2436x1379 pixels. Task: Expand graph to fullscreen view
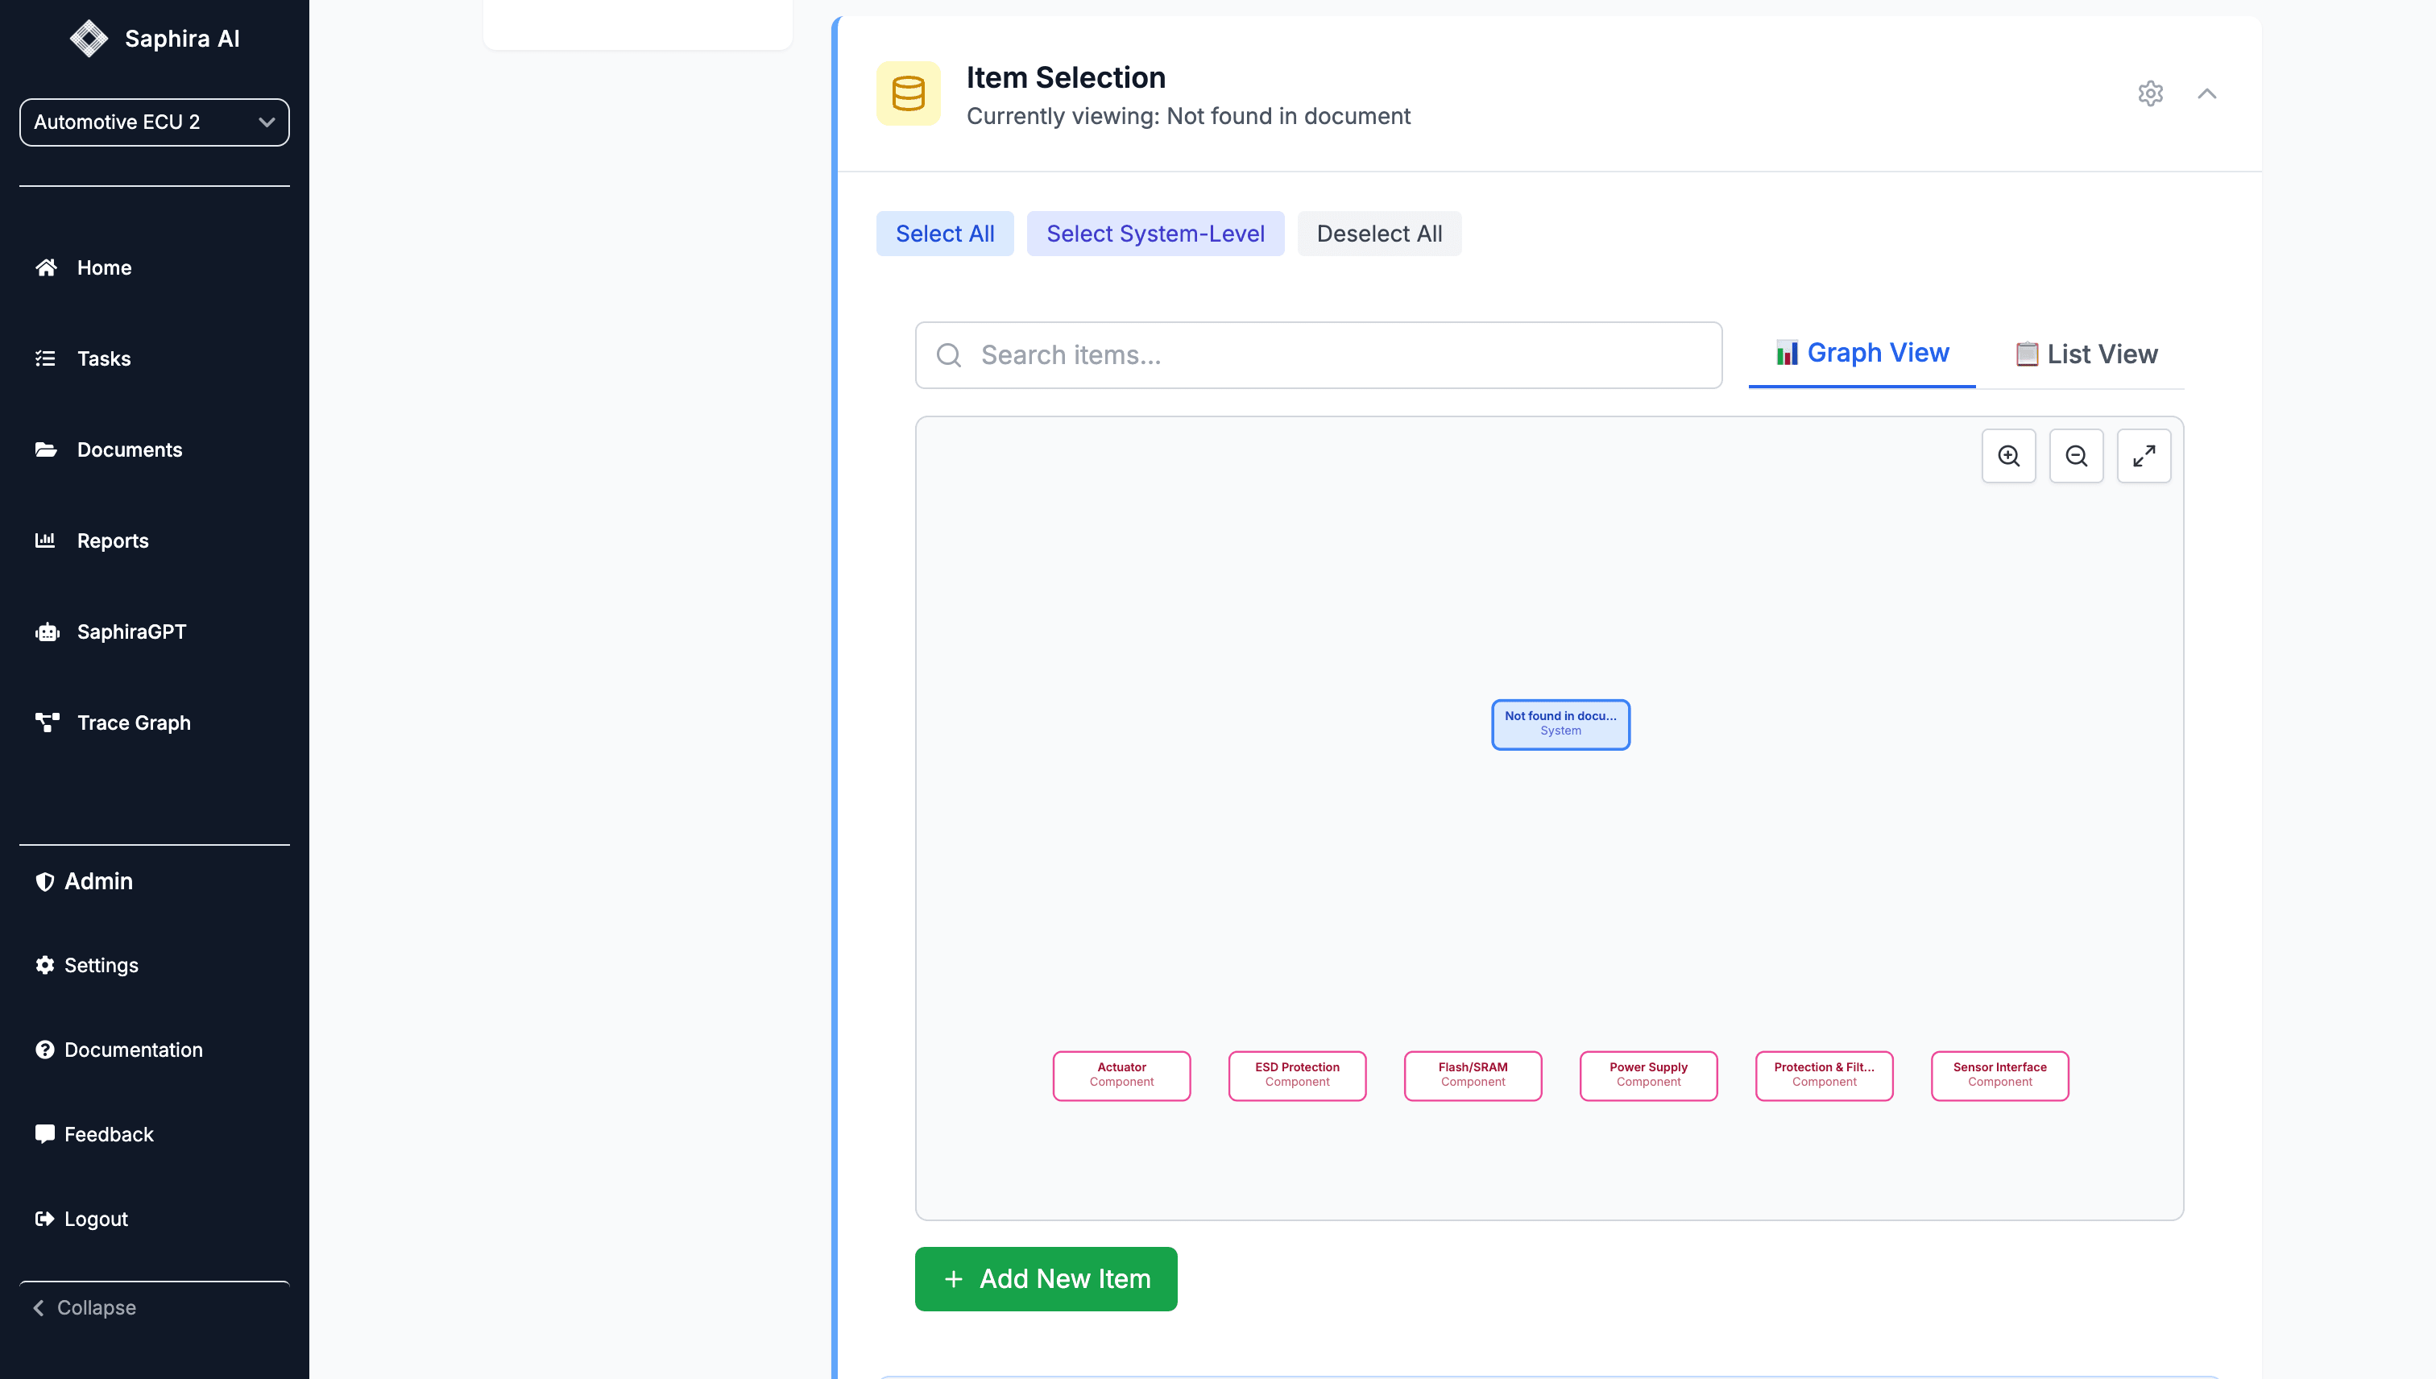(x=2144, y=456)
